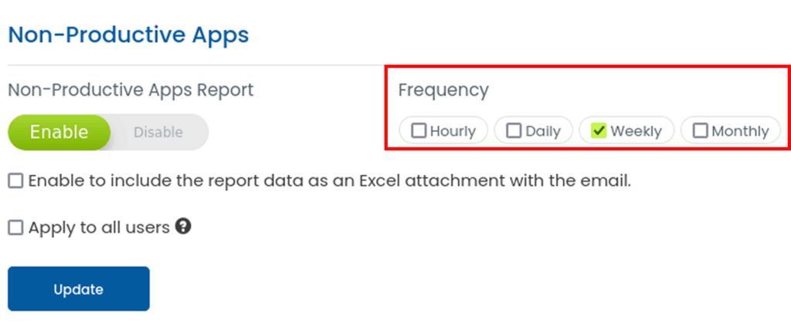Tick the Hourly frequency checkbox box
This screenshot has height=330, width=791.
coord(419,131)
